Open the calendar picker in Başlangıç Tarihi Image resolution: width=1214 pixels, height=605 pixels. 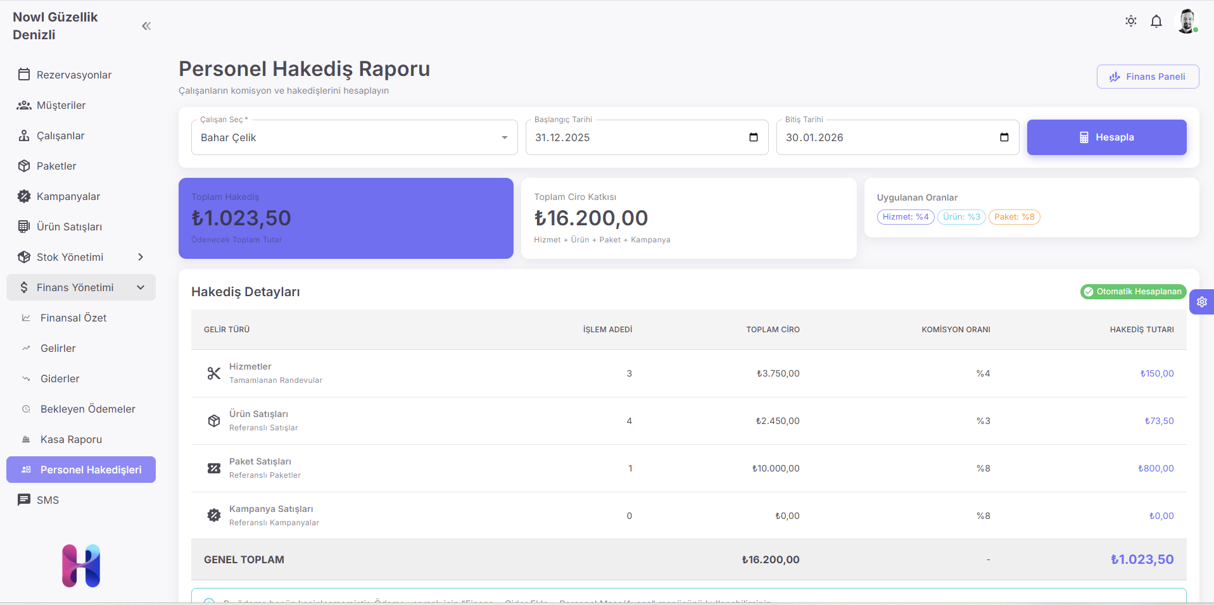point(753,137)
